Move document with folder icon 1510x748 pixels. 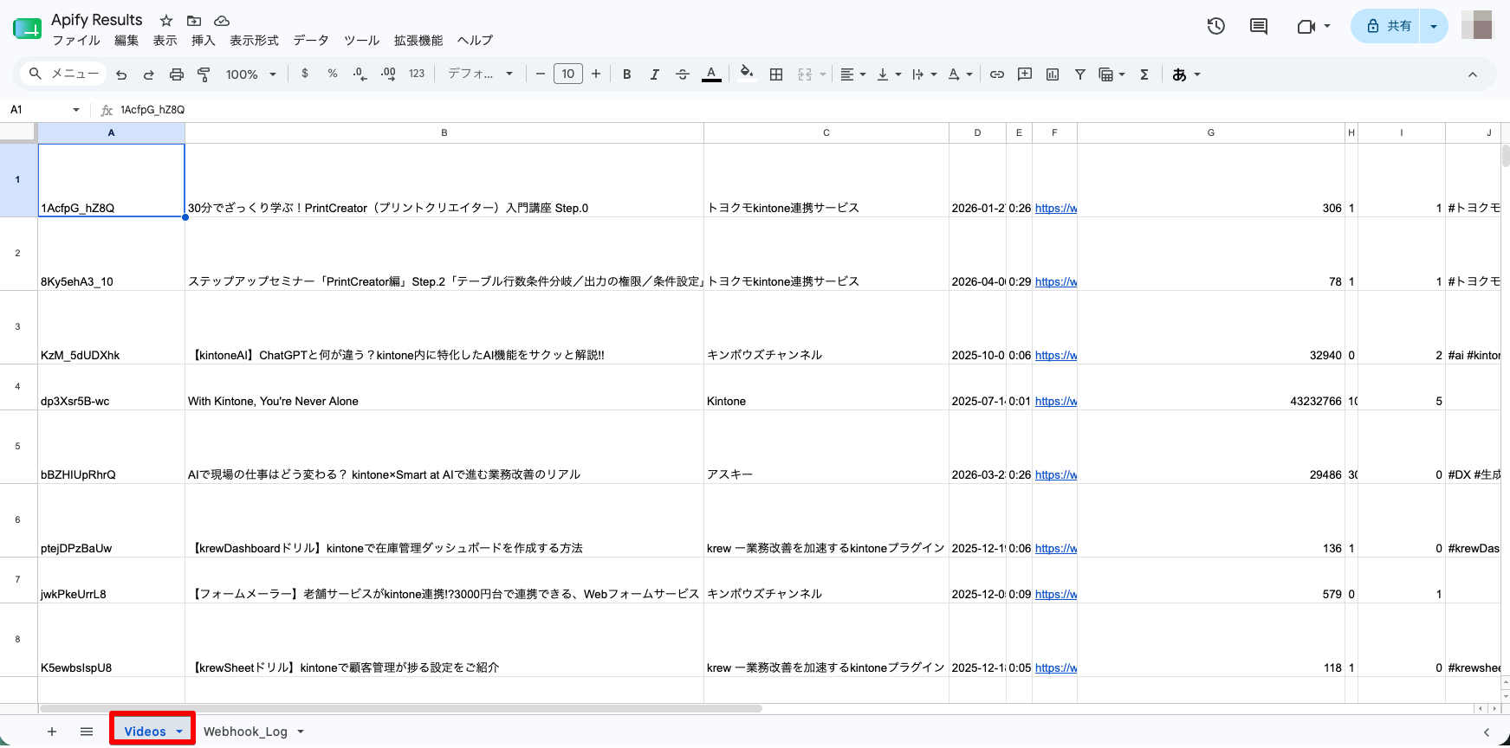point(194,20)
